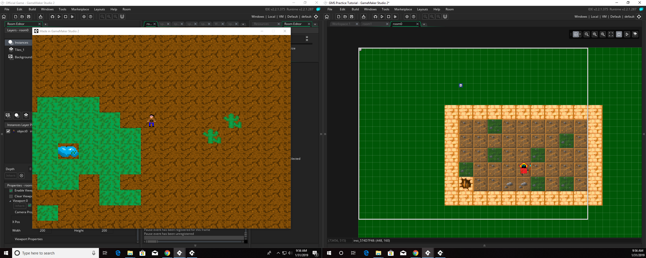Open the grid settings dropdown in the room toolbar
Image resolution: width=646 pixels, height=258 pixels.
click(580, 34)
